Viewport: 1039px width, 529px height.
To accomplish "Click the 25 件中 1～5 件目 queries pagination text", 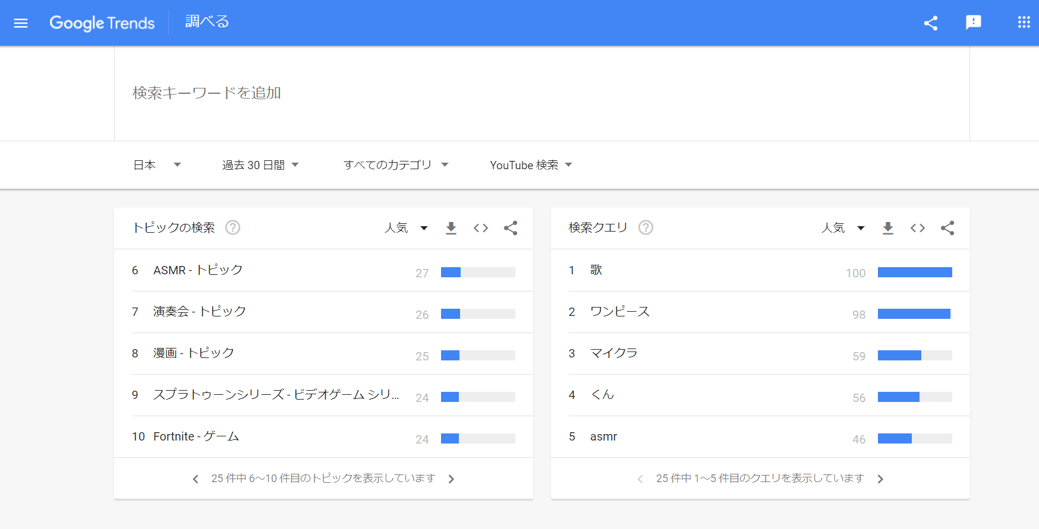I will 760,479.
